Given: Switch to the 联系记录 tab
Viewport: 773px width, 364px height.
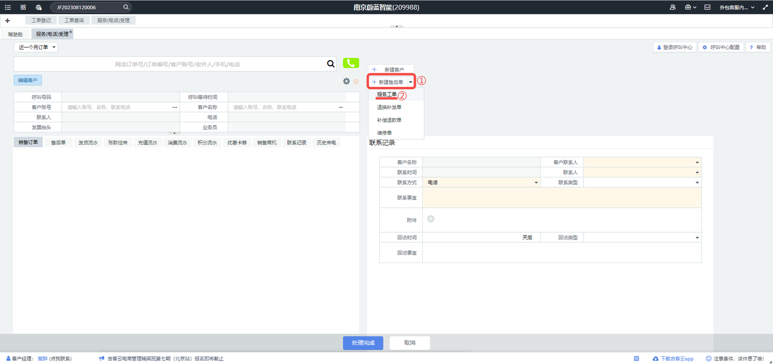Looking at the screenshot, I should [x=297, y=143].
